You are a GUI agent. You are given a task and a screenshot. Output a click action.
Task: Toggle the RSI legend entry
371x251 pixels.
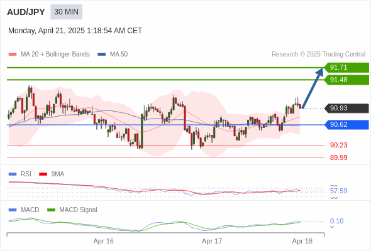click(x=20, y=174)
